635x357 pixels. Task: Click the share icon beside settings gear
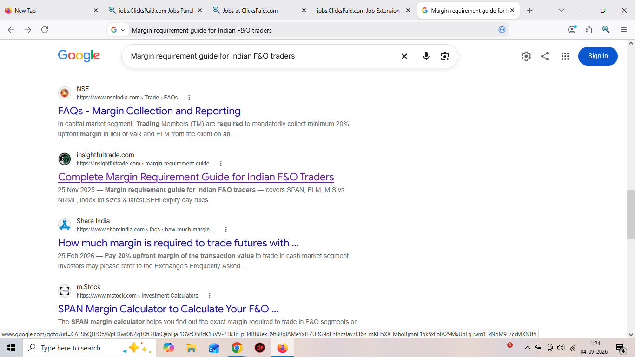coord(545,56)
